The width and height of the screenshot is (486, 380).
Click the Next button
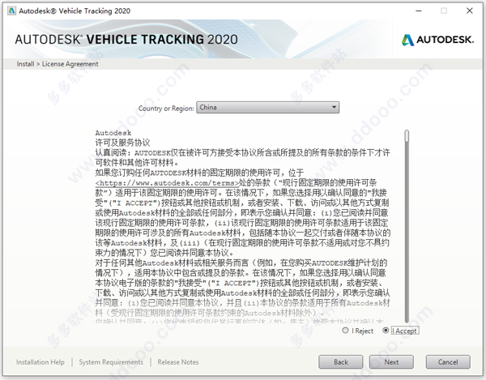(391, 362)
